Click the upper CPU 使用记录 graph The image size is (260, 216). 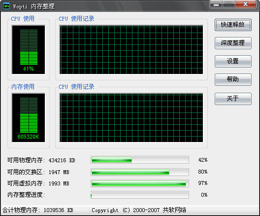(131, 50)
